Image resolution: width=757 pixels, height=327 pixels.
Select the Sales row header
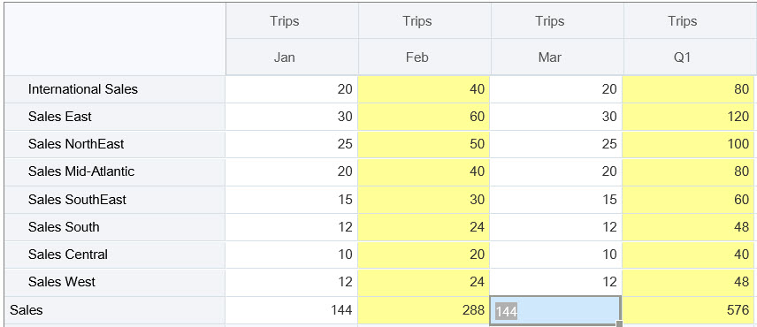coord(114,309)
